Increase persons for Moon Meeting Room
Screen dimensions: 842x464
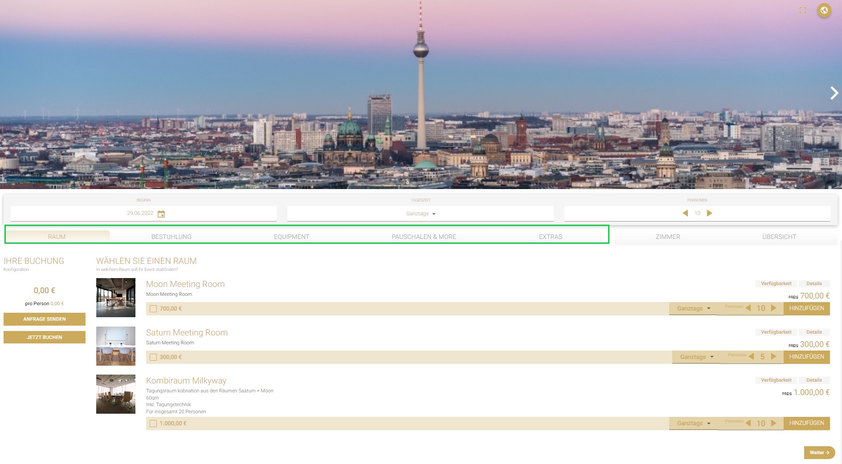[x=774, y=308]
